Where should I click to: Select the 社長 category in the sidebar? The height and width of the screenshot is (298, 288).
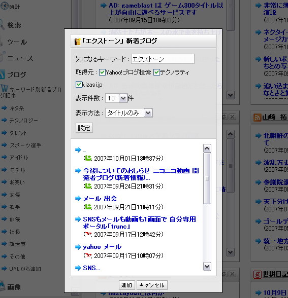click(x=15, y=232)
